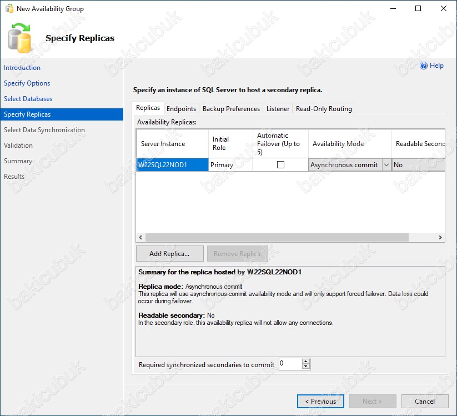This screenshot has width=457, height=416.
Task: Go to the Select Databases step
Action: [x=28, y=99]
